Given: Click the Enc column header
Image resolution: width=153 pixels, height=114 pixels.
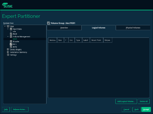Looking at the screenshot, I should (x=72, y=40).
